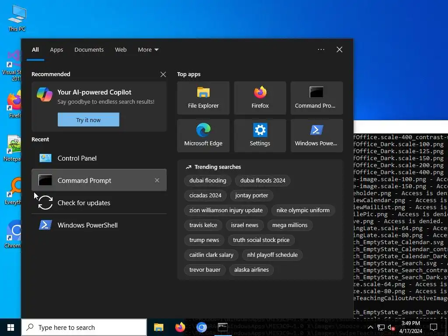
Task: Click 'Your AI-powered Copilot' heading
Action: point(94,92)
